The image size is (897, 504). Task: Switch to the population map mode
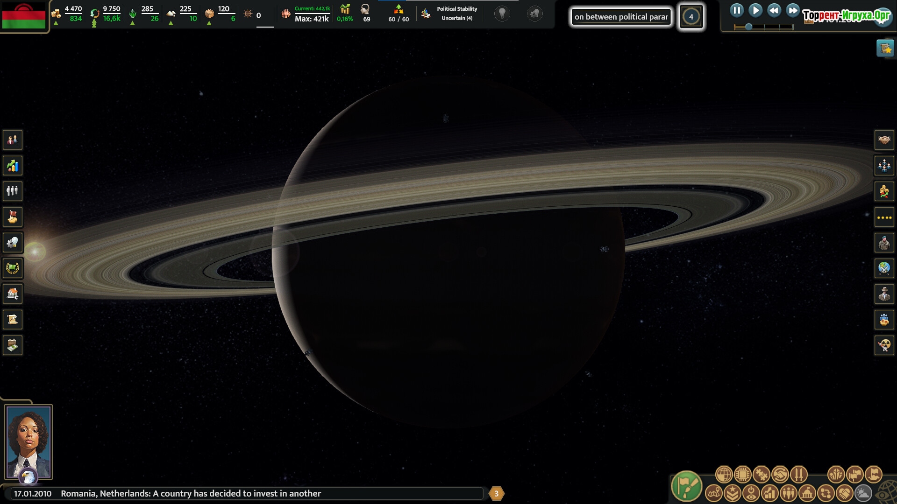[x=788, y=493]
